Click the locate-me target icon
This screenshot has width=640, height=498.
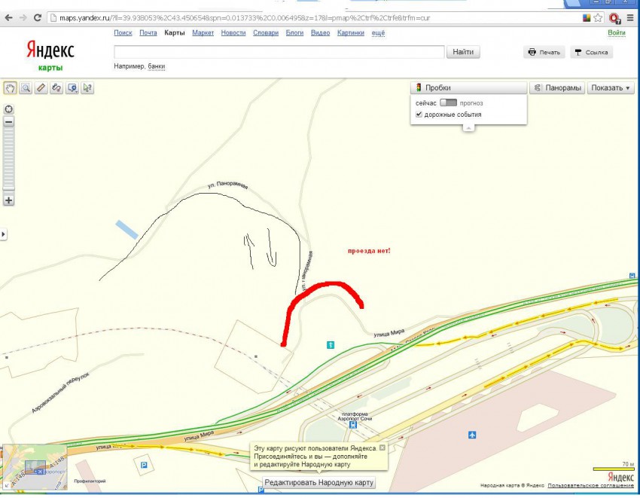pos(9,109)
